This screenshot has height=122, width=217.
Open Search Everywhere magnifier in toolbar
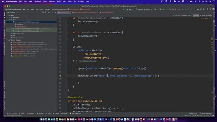208,9
